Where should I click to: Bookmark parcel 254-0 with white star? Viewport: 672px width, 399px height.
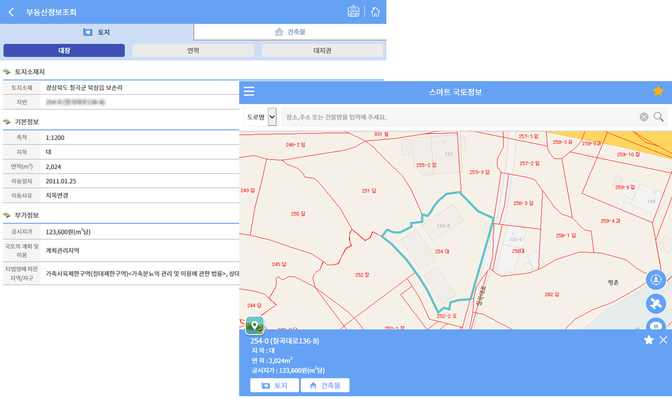[x=648, y=340]
